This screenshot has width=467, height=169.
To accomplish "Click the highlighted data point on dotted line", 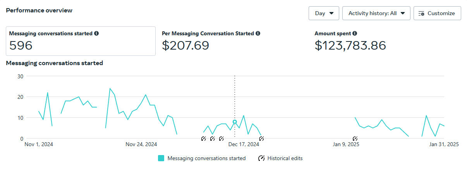I will pyautogui.click(x=235, y=122).
